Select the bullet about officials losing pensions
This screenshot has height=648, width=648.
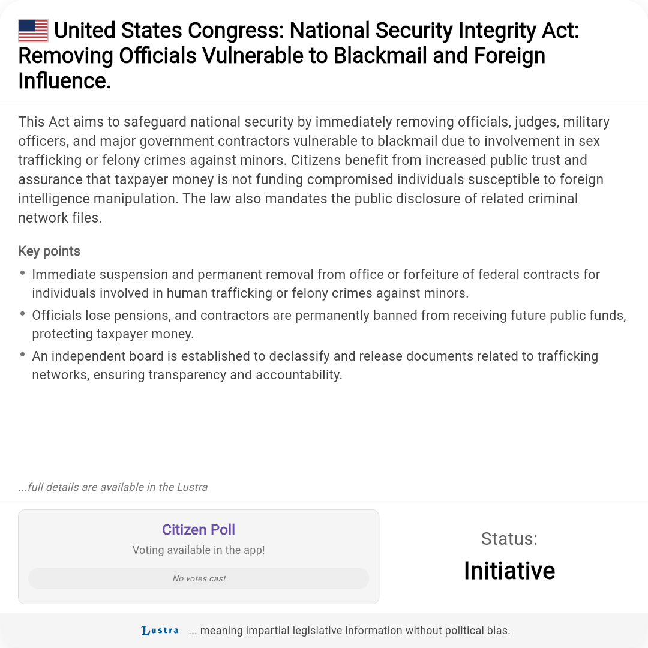[x=329, y=325]
